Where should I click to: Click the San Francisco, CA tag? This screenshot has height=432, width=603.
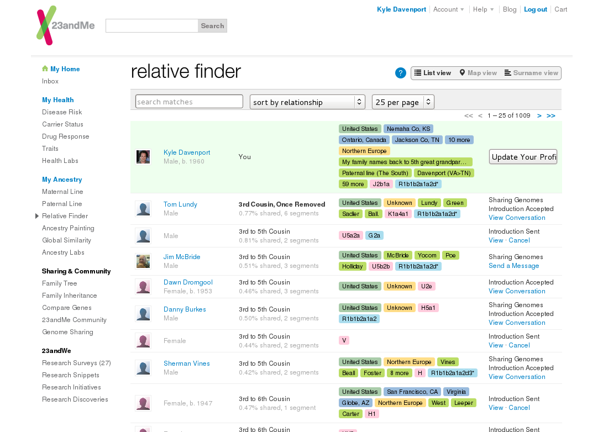click(x=412, y=392)
